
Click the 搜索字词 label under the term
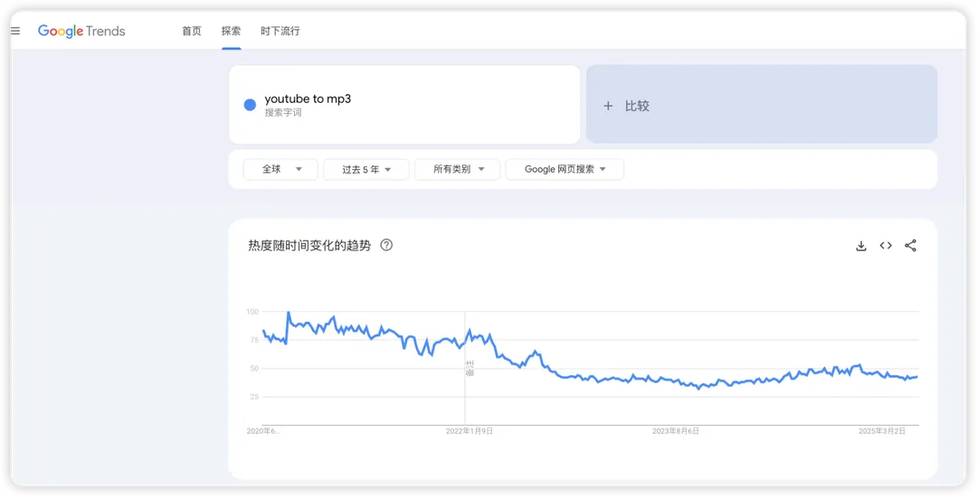[x=283, y=113]
